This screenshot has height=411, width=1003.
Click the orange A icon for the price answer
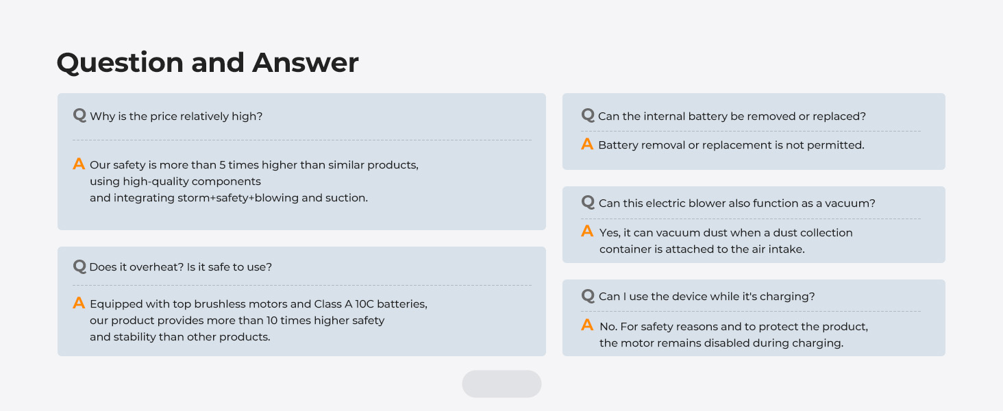coord(79,164)
